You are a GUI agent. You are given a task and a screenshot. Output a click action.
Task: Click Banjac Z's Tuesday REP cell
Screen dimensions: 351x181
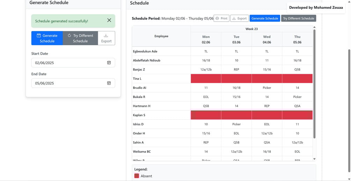[236, 70]
